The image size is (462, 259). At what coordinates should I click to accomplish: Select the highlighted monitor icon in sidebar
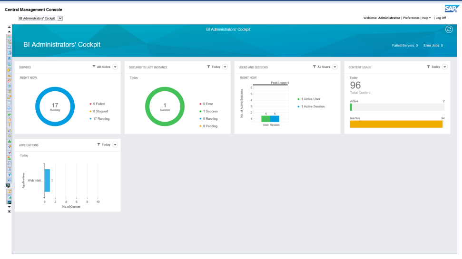coord(9,186)
